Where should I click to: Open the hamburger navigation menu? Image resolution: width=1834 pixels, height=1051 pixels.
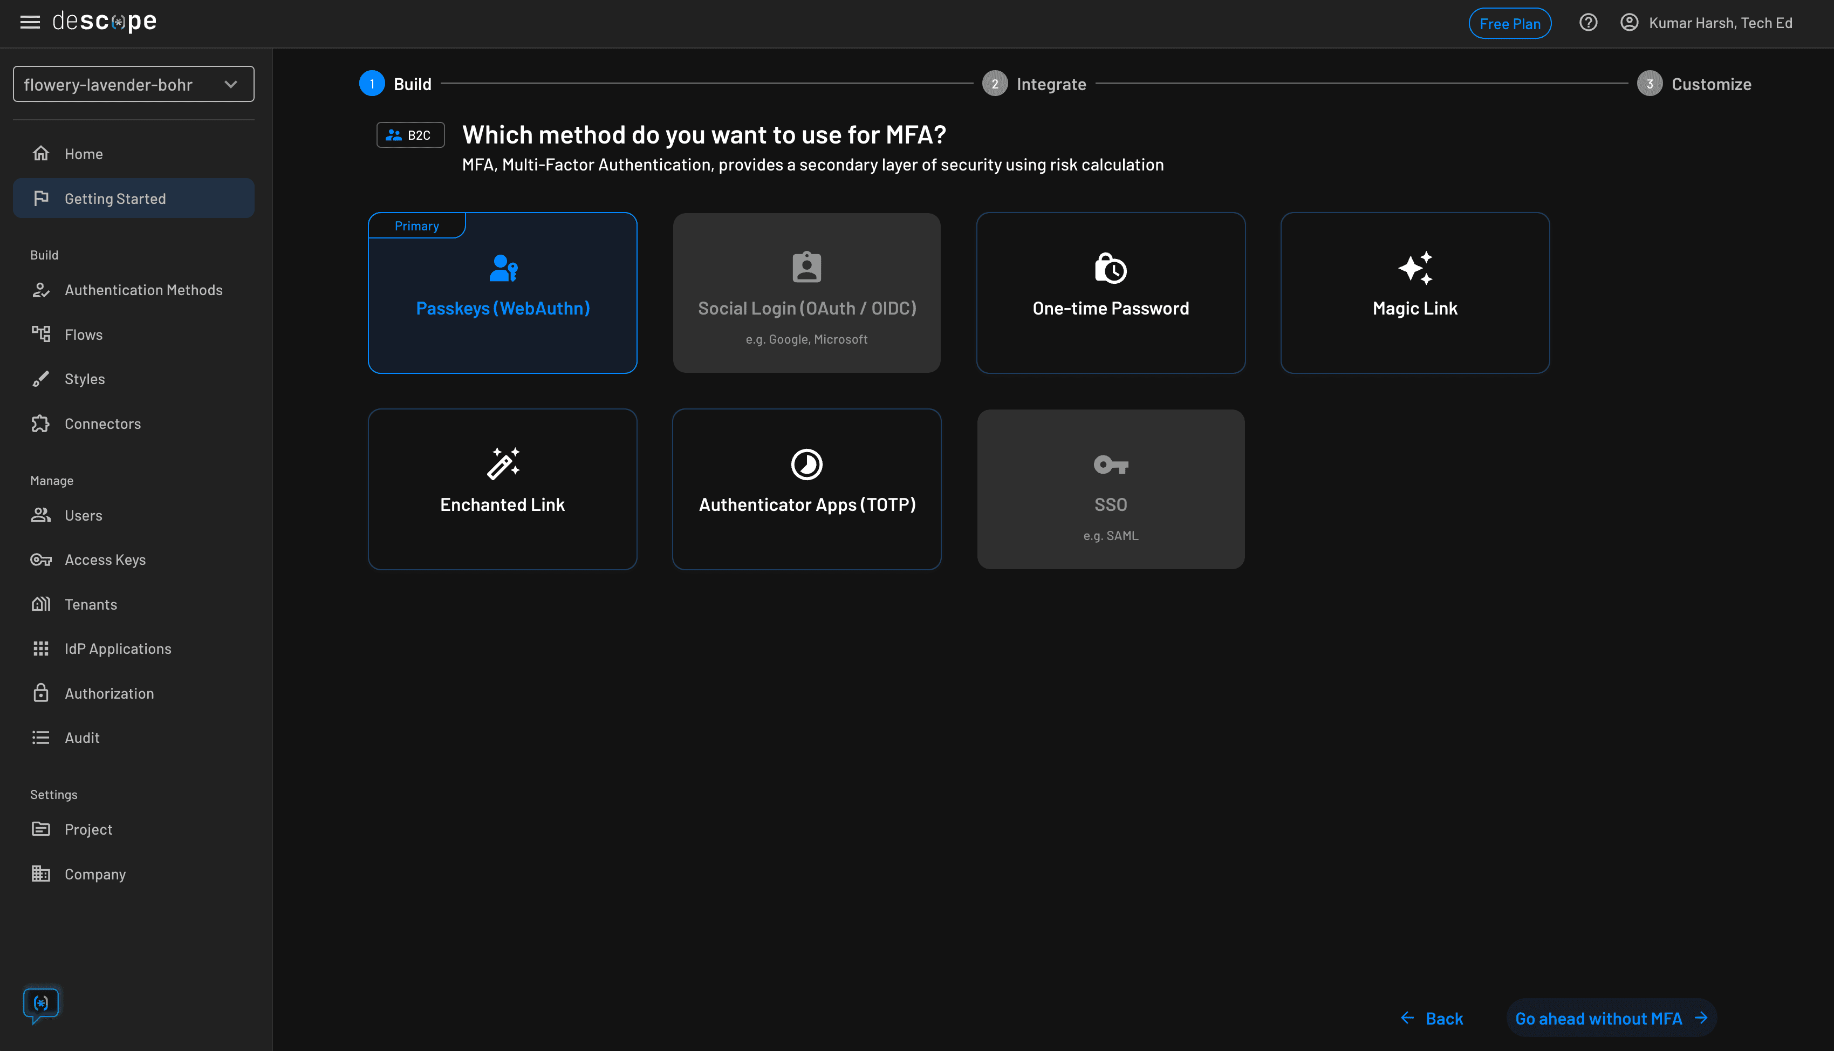(30, 22)
